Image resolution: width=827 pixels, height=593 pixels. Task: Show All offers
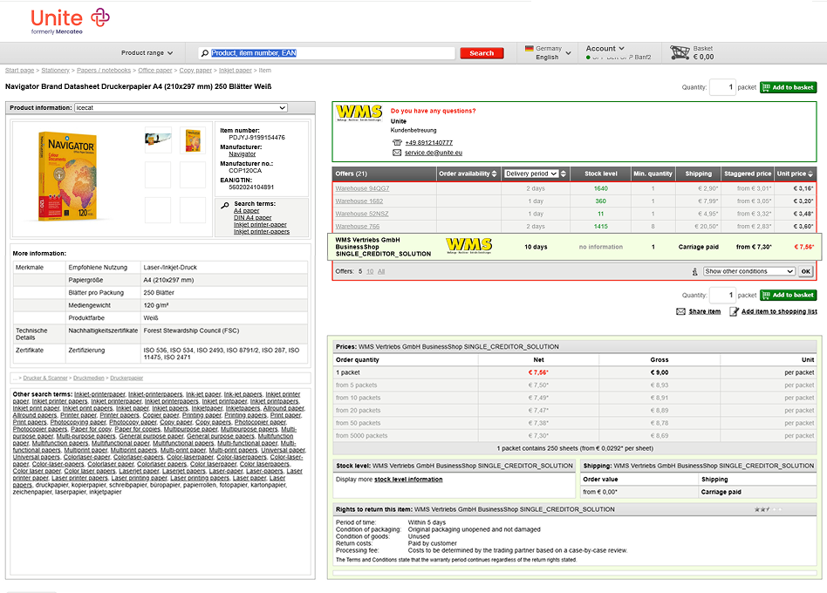point(381,271)
